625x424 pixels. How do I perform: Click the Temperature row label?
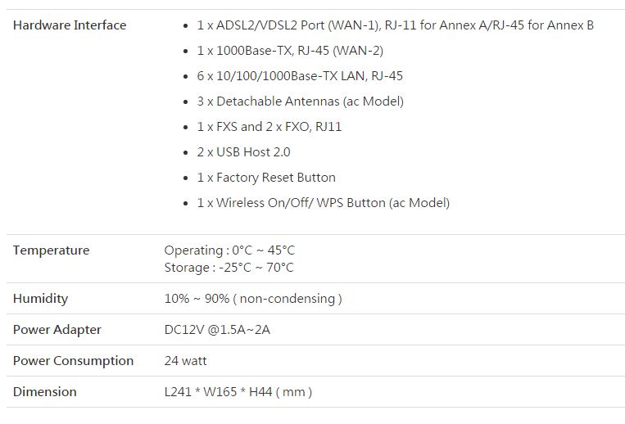(x=51, y=250)
